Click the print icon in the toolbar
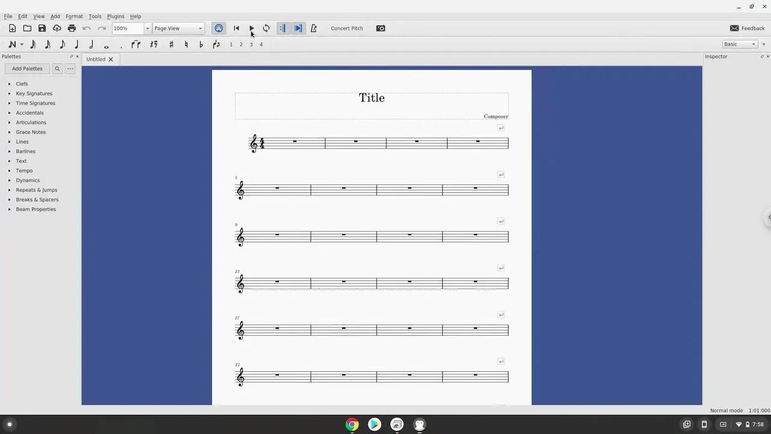This screenshot has width=771, height=434. pyautogui.click(x=72, y=28)
